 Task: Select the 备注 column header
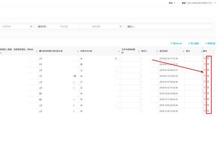188,51
